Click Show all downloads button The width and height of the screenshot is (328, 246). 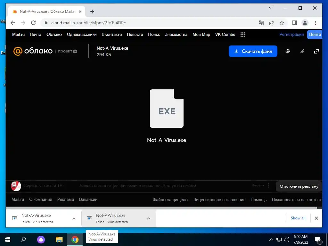pos(298,218)
